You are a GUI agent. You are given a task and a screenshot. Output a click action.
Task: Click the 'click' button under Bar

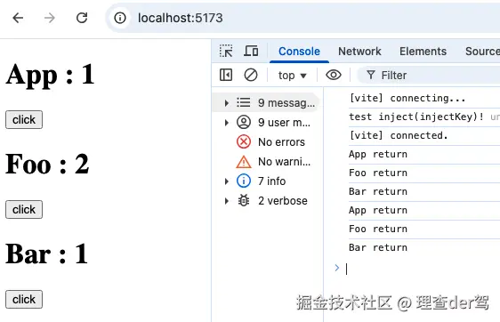(24, 300)
